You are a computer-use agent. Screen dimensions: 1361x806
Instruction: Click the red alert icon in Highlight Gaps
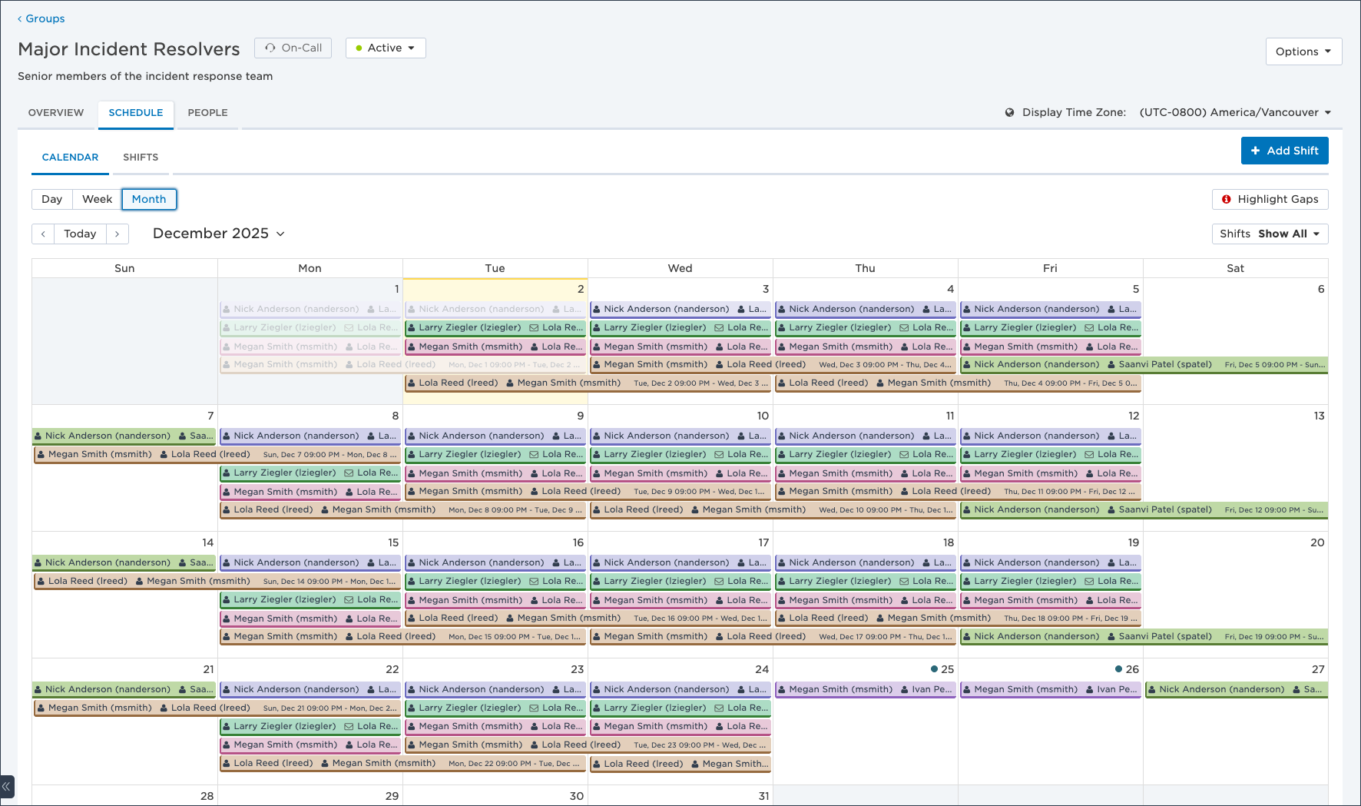coord(1227,199)
